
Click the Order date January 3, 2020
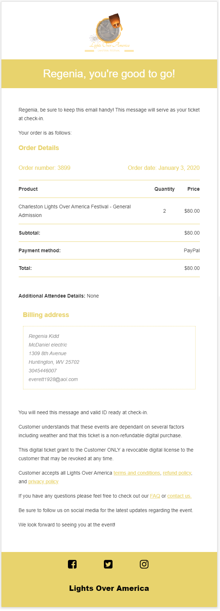tap(164, 168)
